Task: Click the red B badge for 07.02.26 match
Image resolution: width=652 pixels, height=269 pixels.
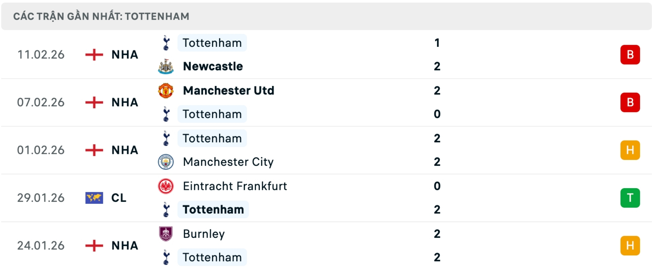Action: point(630,102)
